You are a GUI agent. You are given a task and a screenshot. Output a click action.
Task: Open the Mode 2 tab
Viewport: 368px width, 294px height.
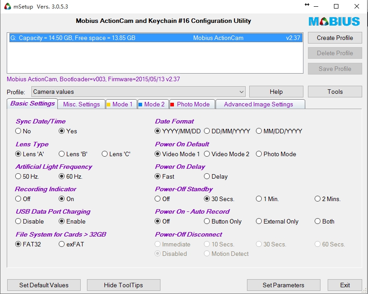pos(153,104)
